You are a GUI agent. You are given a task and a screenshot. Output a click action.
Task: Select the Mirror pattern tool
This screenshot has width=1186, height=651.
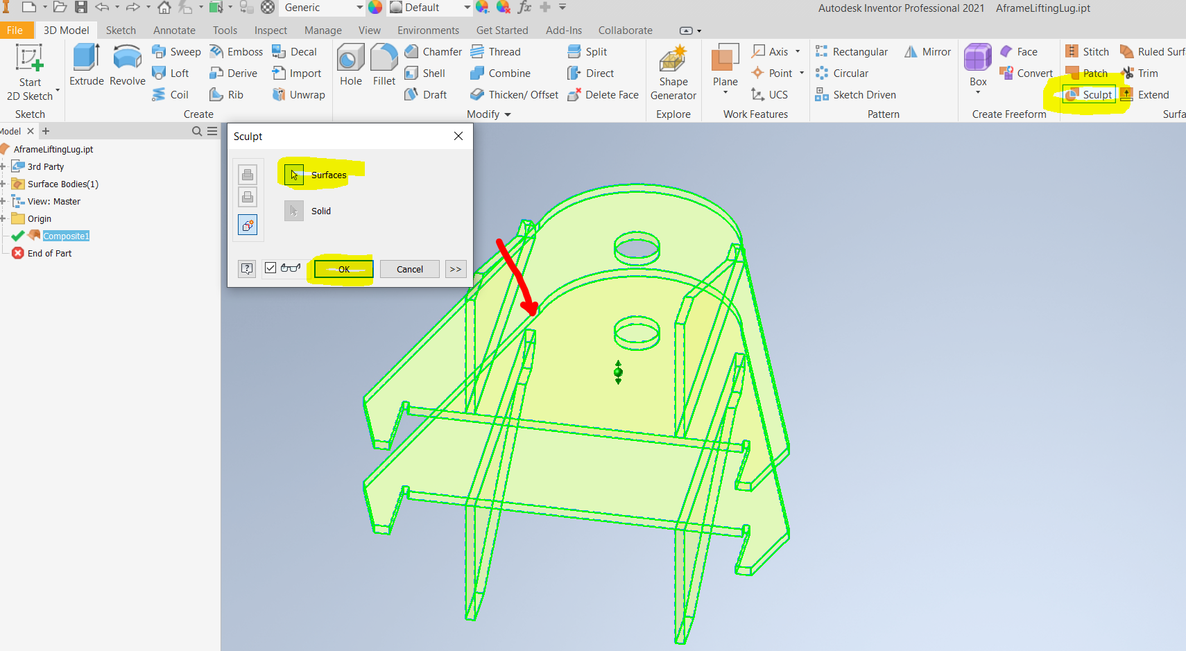click(927, 51)
